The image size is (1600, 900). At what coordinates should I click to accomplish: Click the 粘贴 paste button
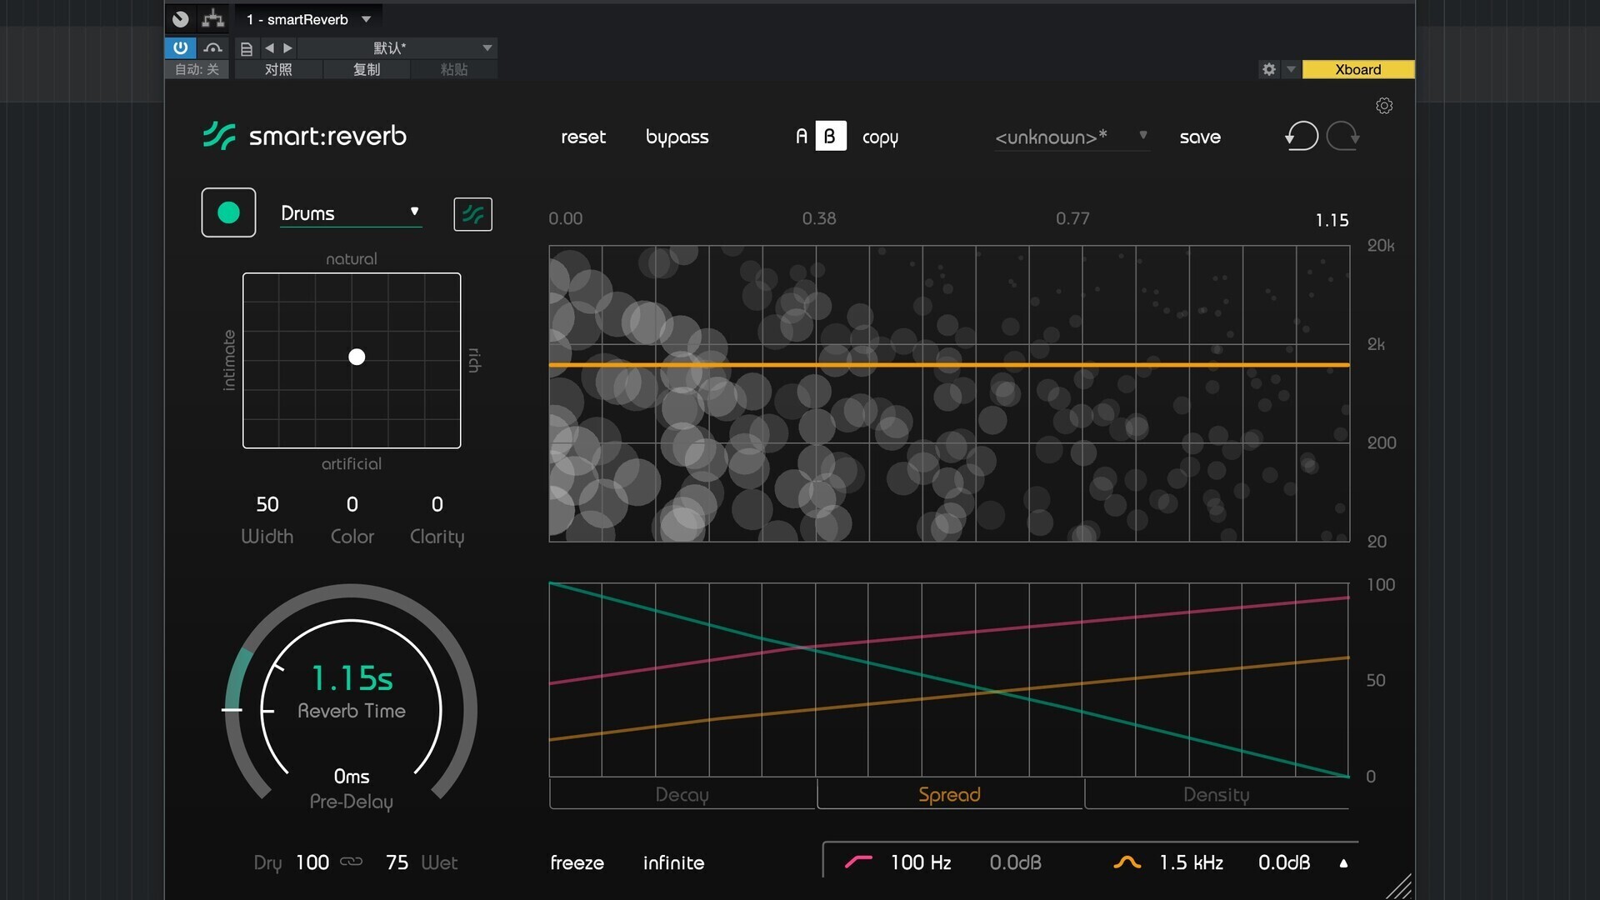coord(453,69)
